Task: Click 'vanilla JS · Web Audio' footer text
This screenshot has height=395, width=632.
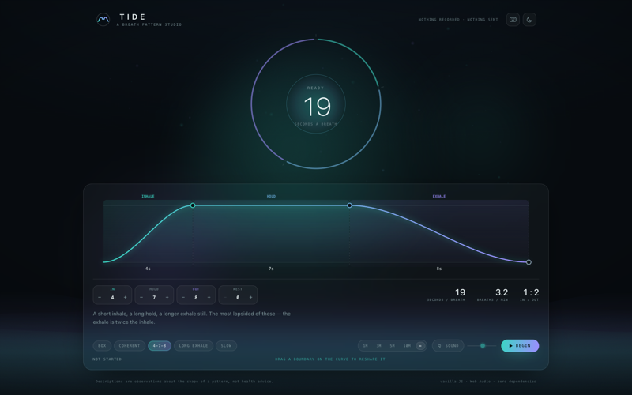Action: (x=488, y=382)
